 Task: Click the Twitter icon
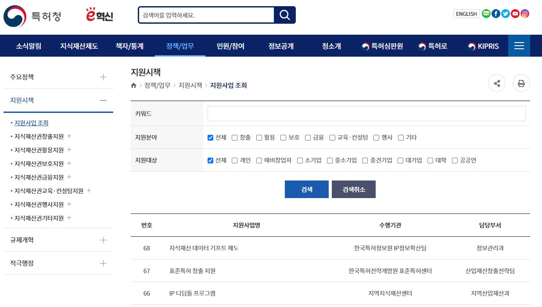tap(505, 14)
